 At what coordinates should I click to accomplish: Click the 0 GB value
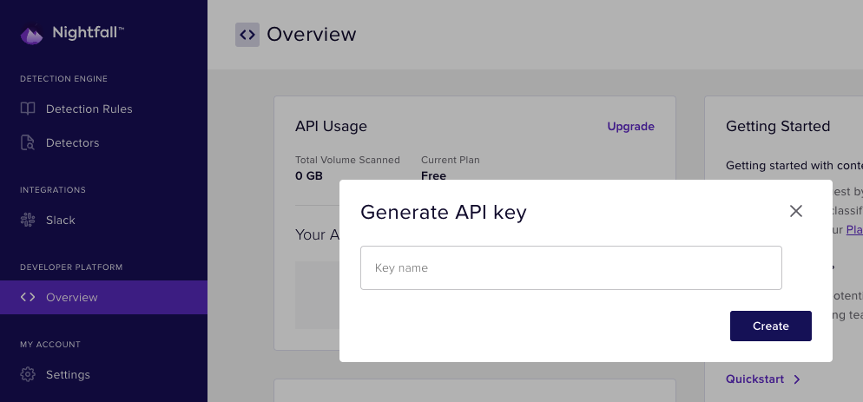click(309, 175)
